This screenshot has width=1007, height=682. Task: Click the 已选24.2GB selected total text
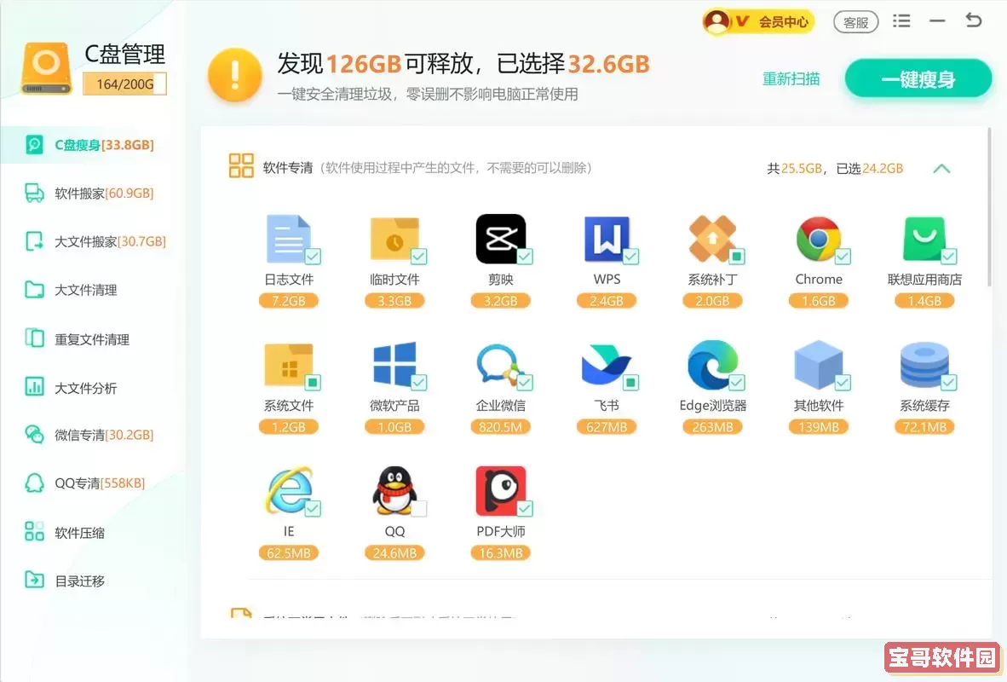870,169
